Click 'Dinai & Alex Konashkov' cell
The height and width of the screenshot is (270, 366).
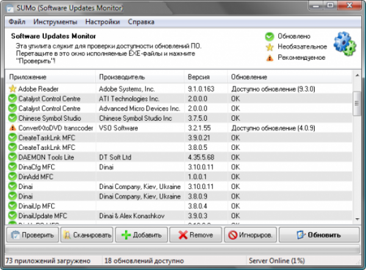pyautogui.click(x=132, y=216)
